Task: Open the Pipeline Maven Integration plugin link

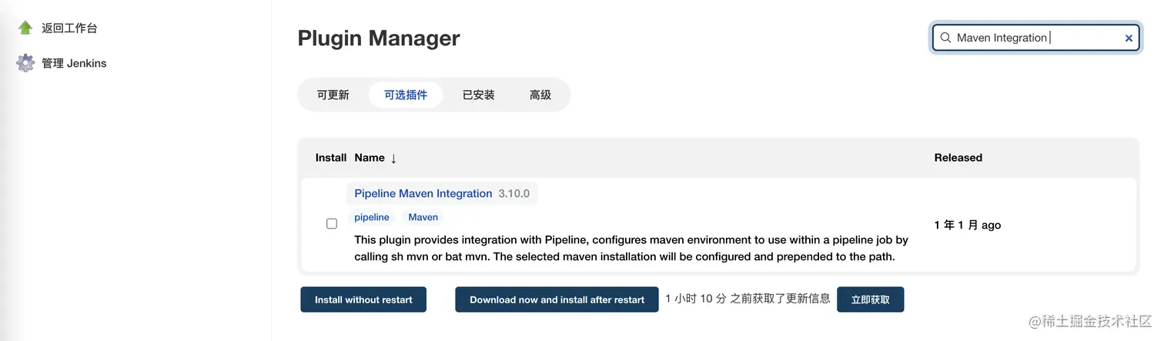Action: 423,193
